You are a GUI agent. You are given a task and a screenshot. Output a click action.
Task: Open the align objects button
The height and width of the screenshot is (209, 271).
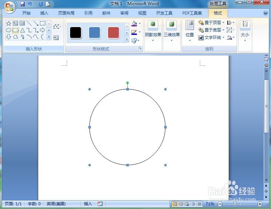click(231, 23)
